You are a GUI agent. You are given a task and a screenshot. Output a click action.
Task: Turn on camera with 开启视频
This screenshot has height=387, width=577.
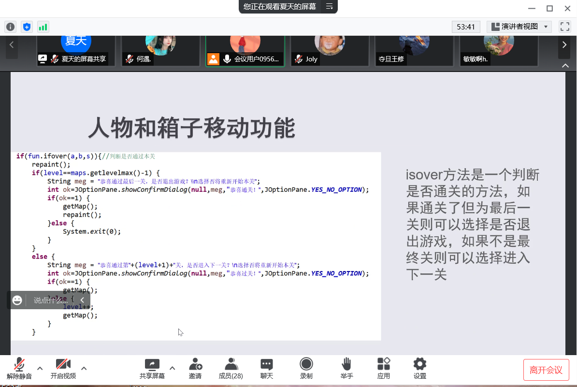[x=63, y=368]
